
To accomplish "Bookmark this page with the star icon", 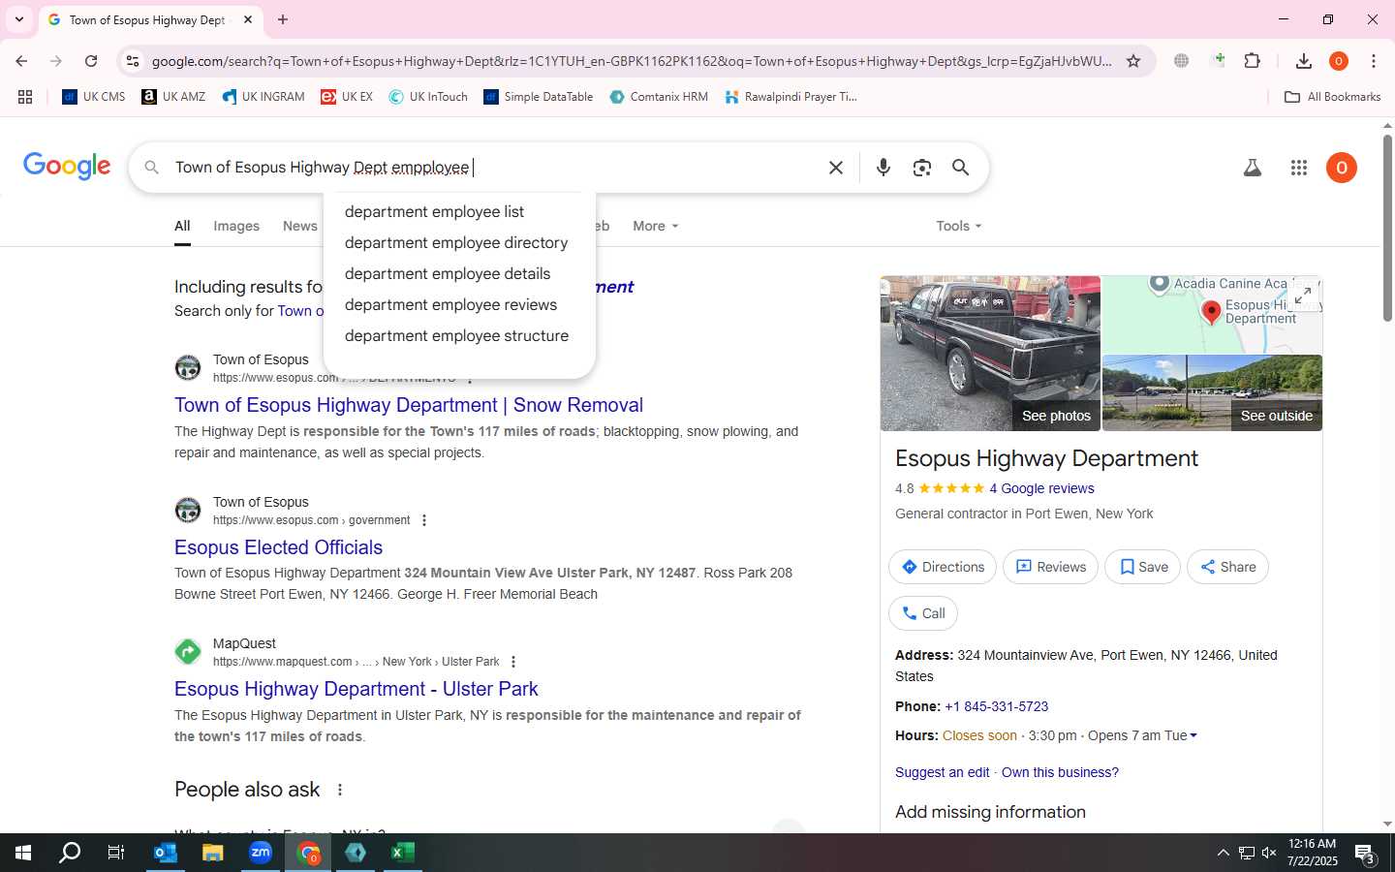I will 1133,61.
